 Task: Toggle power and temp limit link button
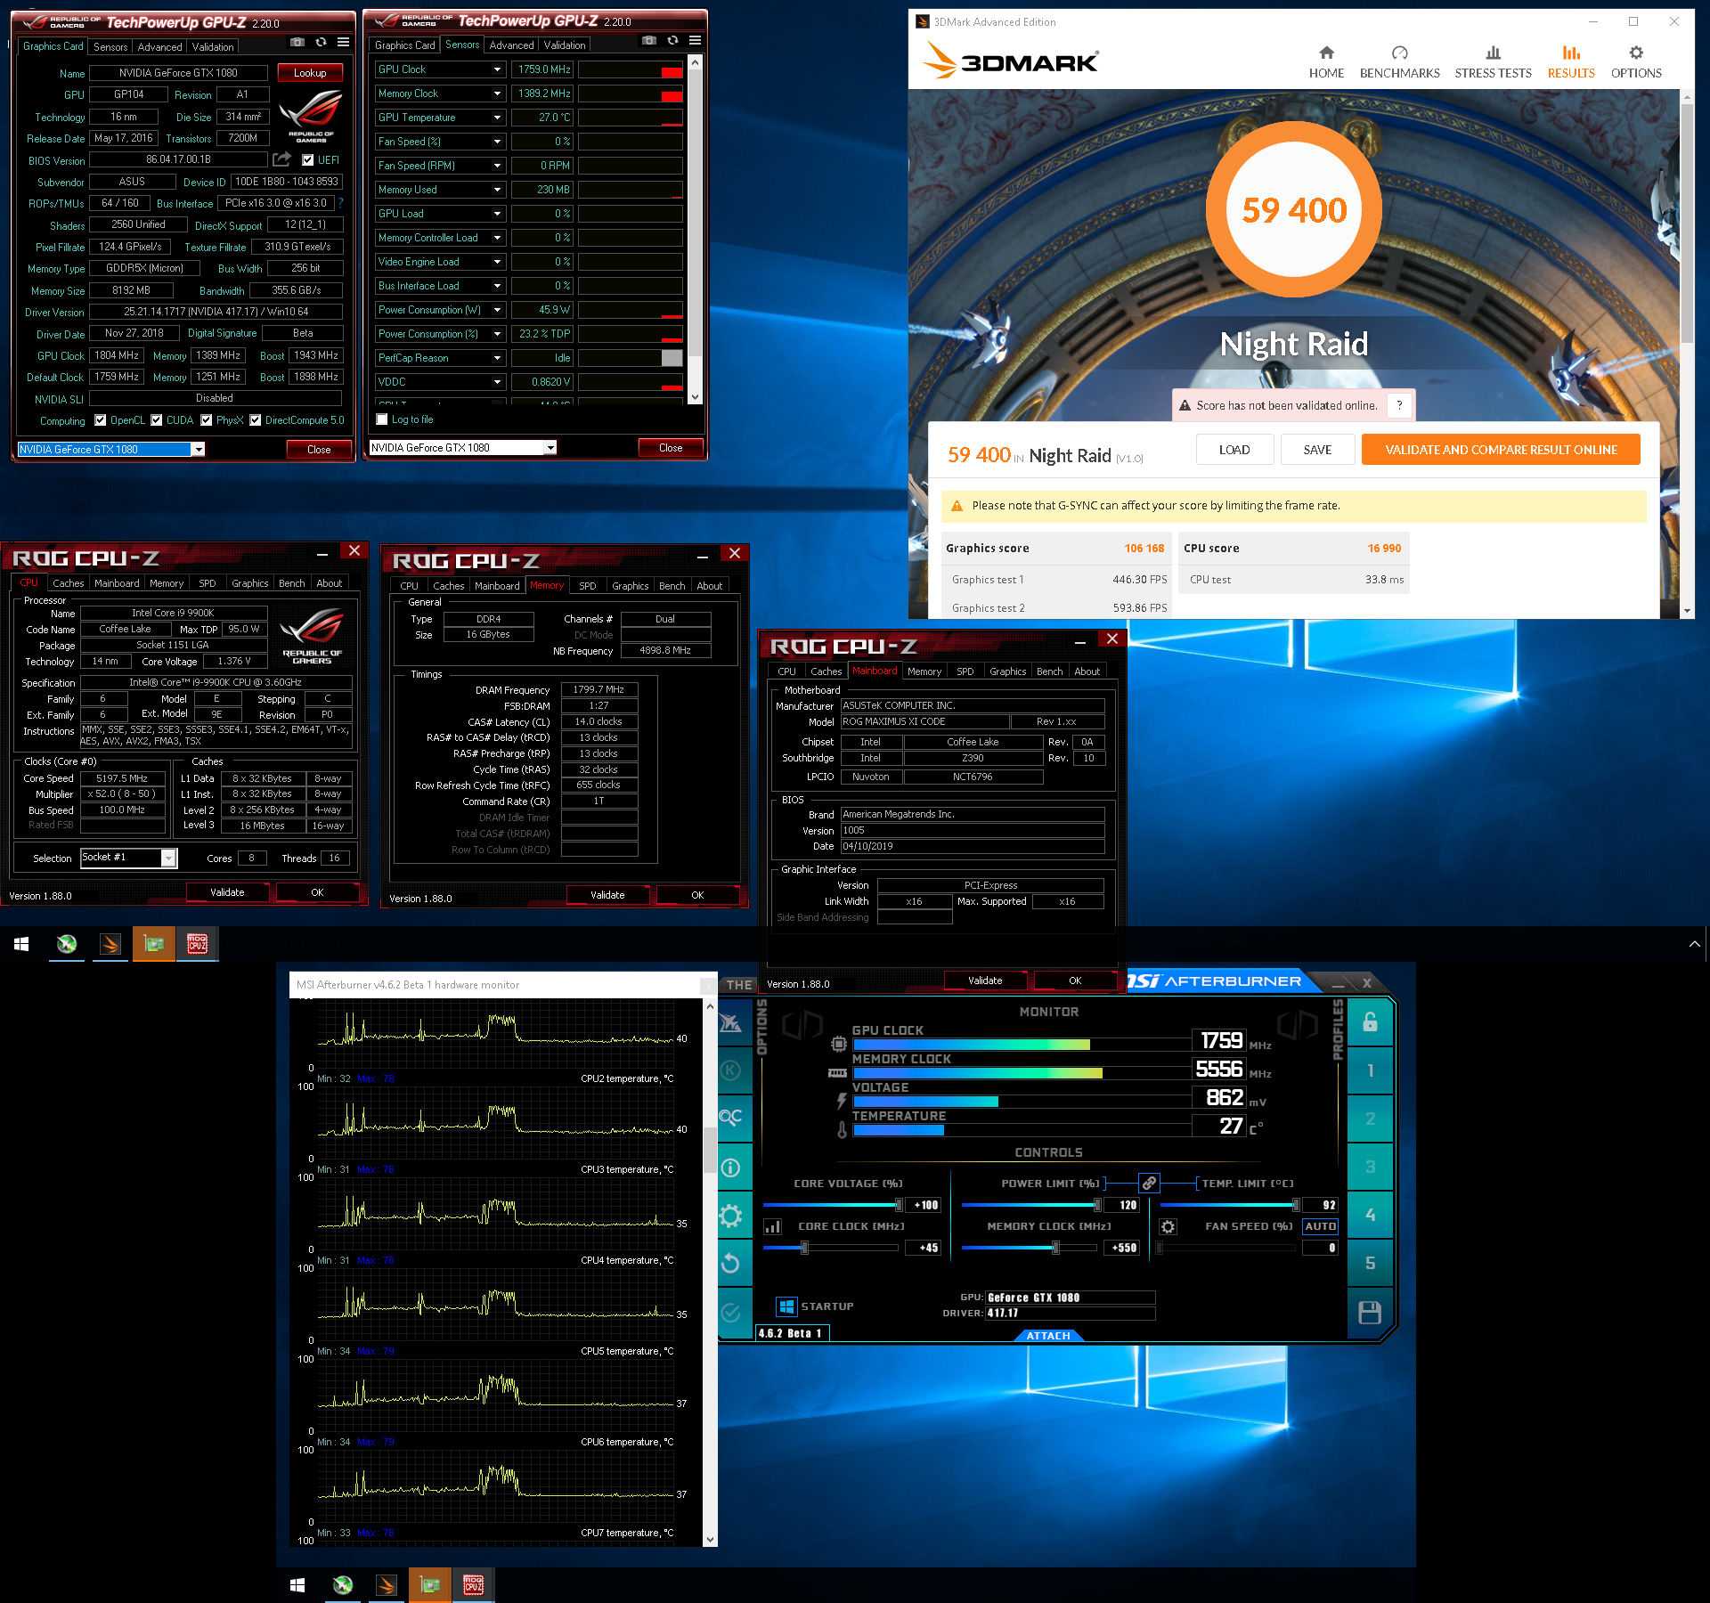click(1149, 1184)
